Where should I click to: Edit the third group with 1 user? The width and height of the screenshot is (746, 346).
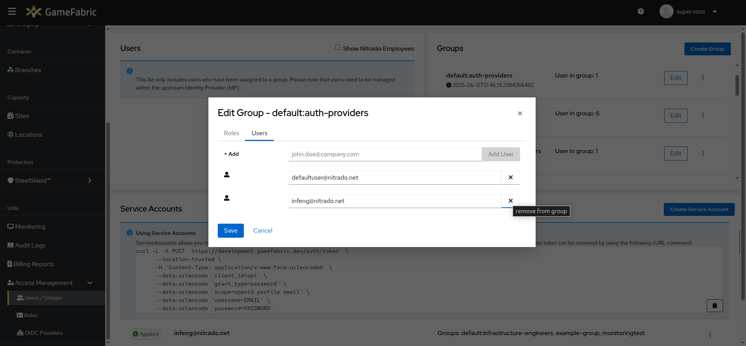(x=675, y=153)
